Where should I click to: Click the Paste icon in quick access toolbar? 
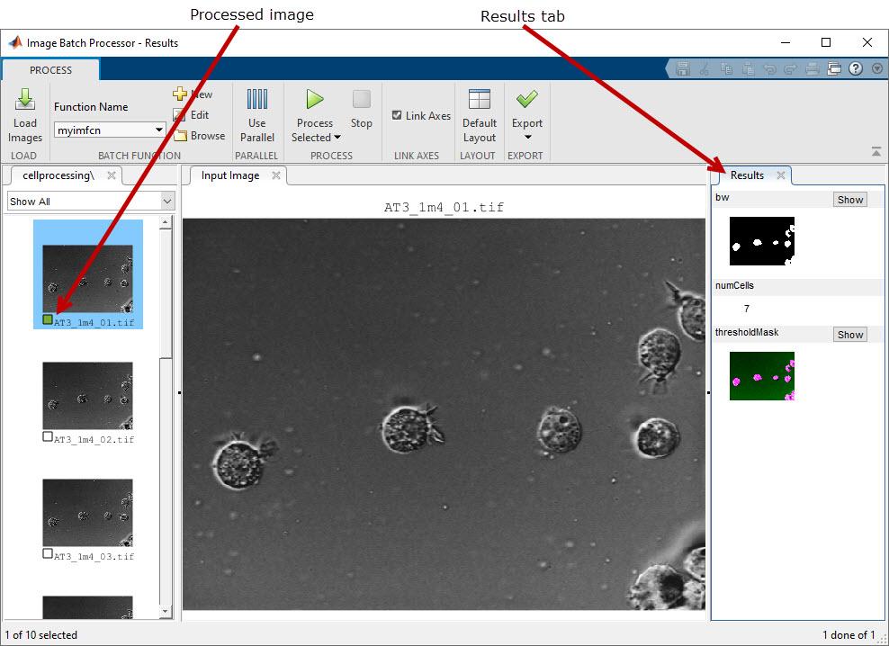pos(748,69)
